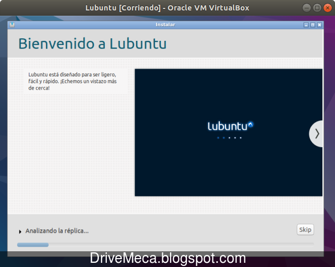Expand the "Analizando la réplica..." details triangle
335x267 pixels.
(x=20, y=231)
